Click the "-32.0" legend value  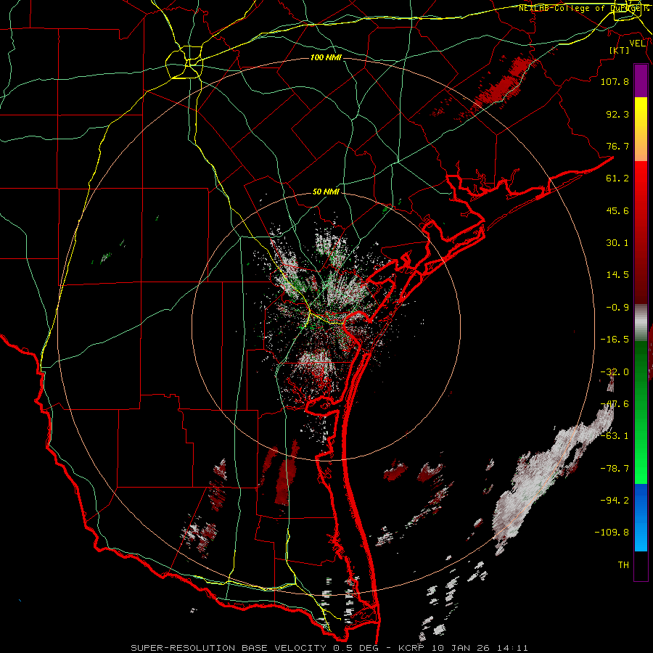[x=615, y=372]
